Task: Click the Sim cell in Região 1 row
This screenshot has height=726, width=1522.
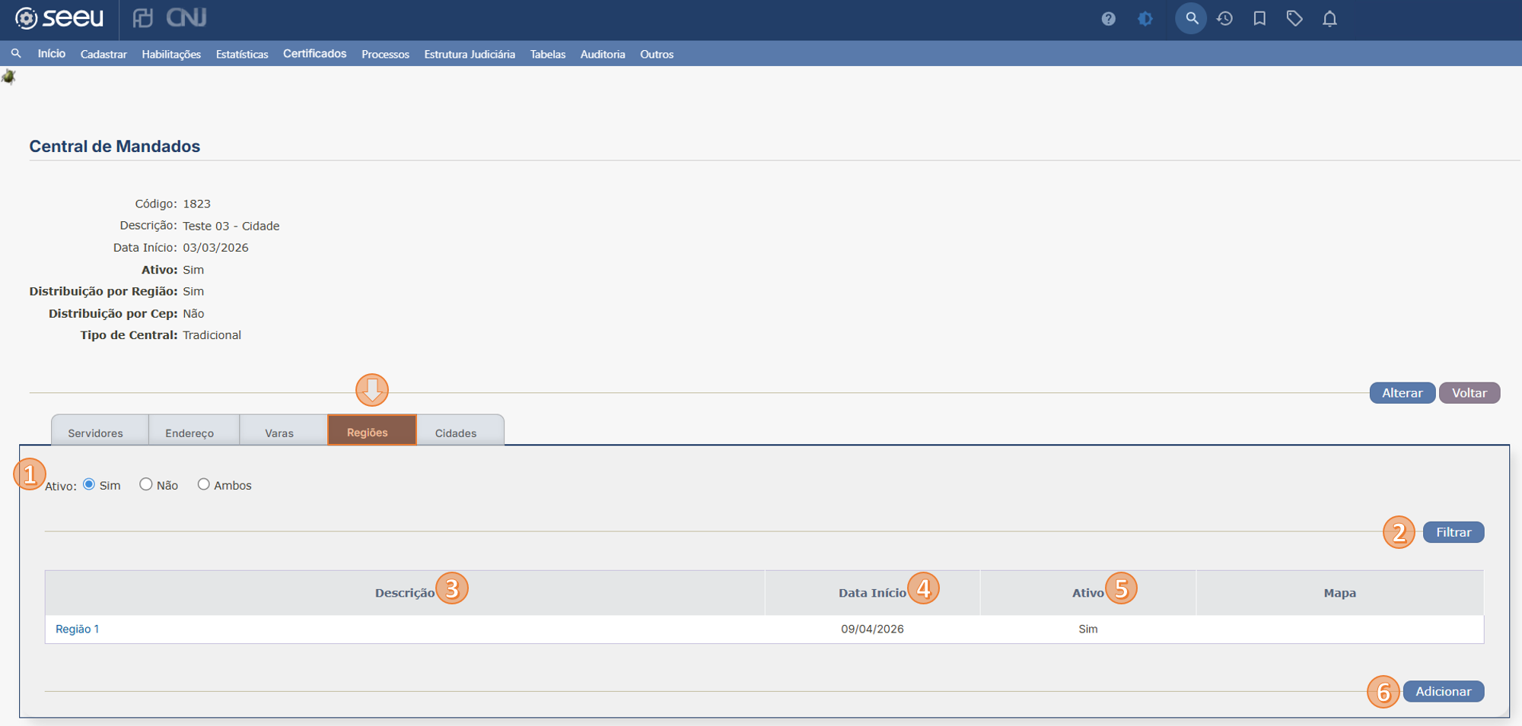Action: point(1088,629)
